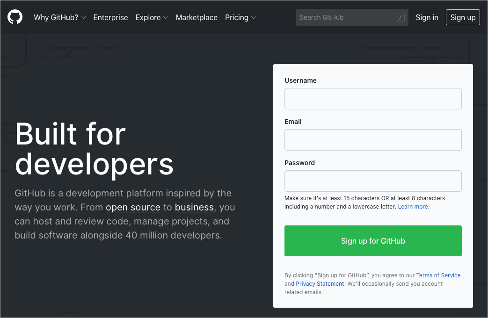Click the Password field
488x318 pixels.
tap(373, 181)
